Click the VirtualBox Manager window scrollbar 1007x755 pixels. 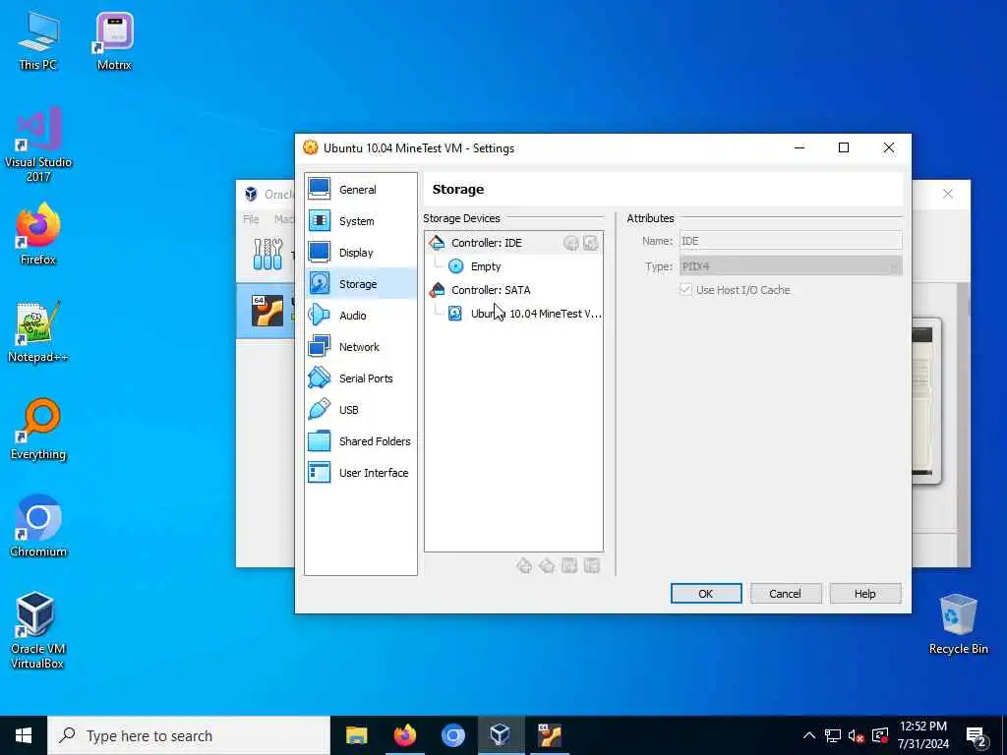point(964,424)
